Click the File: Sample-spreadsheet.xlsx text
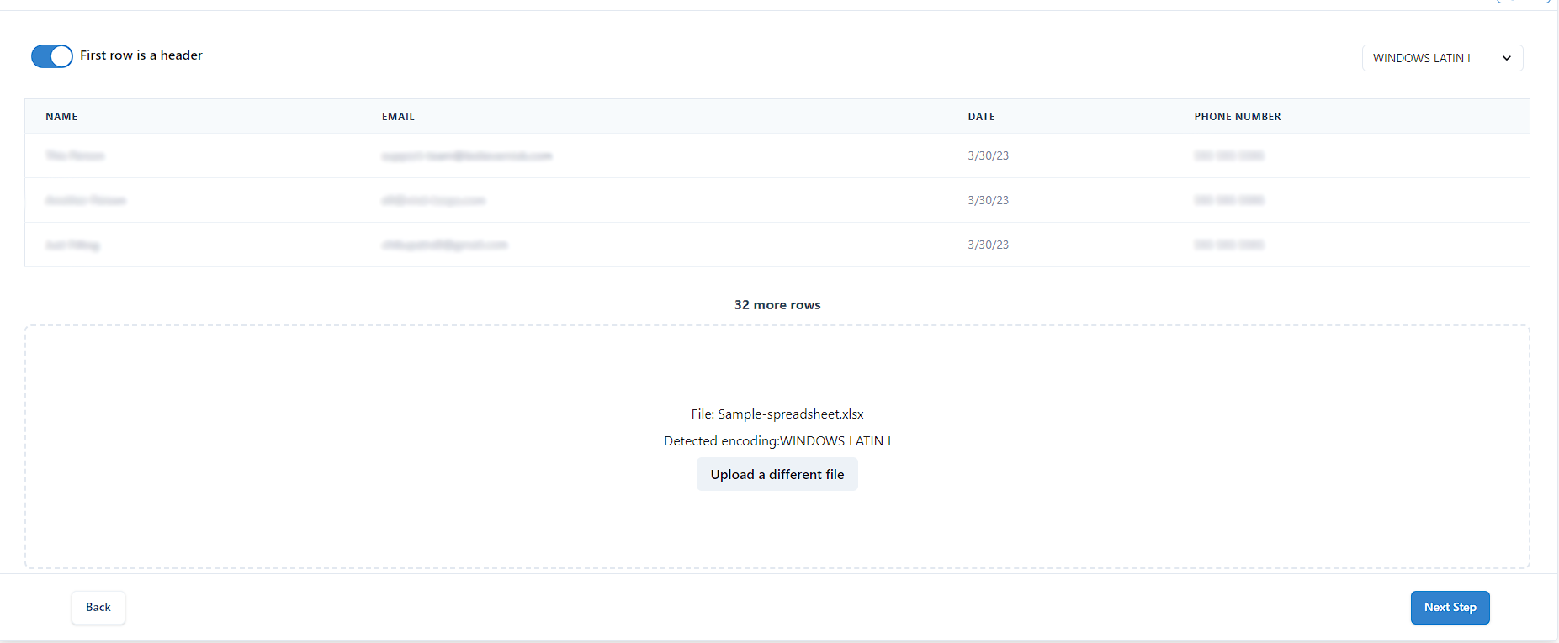This screenshot has width=1559, height=643. point(777,414)
